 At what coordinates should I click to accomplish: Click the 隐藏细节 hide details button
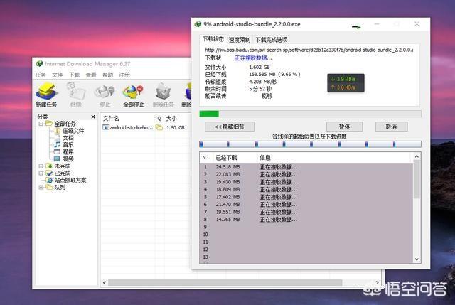[x=229, y=127]
